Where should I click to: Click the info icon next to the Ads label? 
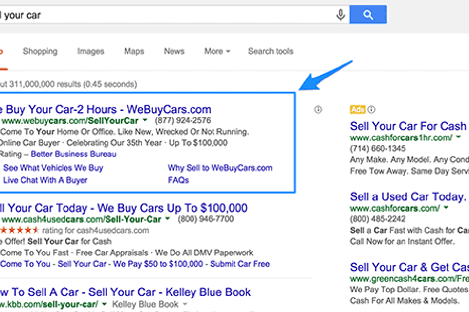click(372, 109)
